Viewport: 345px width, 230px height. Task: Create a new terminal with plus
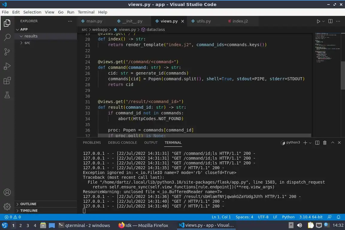point(305,143)
